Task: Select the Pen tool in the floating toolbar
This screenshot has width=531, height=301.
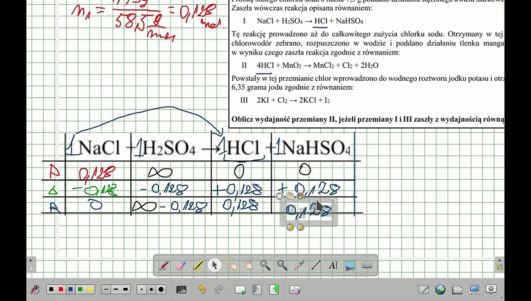Action: pos(164,265)
